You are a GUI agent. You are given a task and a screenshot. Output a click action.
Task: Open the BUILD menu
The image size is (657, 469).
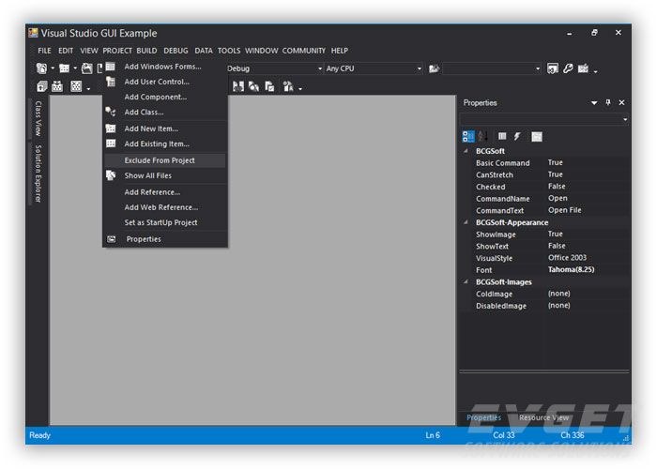tap(146, 51)
